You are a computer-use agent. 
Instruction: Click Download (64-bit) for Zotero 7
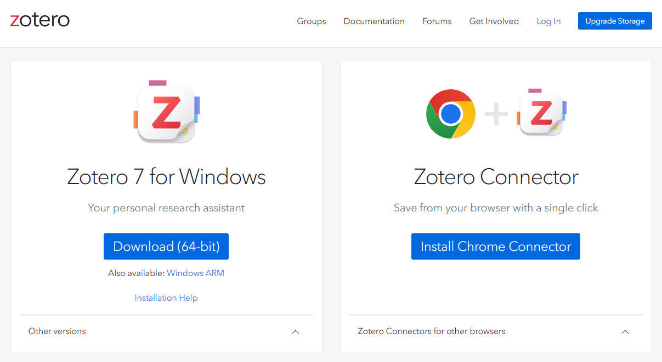pos(166,246)
